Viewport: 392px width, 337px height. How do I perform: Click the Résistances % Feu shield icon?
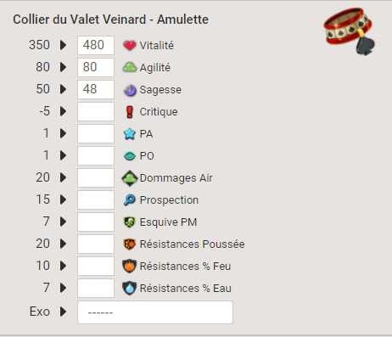(x=130, y=267)
